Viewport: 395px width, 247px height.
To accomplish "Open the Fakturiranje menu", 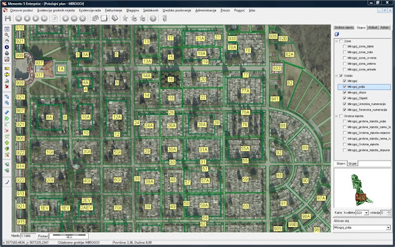I will pyautogui.click(x=114, y=10).
